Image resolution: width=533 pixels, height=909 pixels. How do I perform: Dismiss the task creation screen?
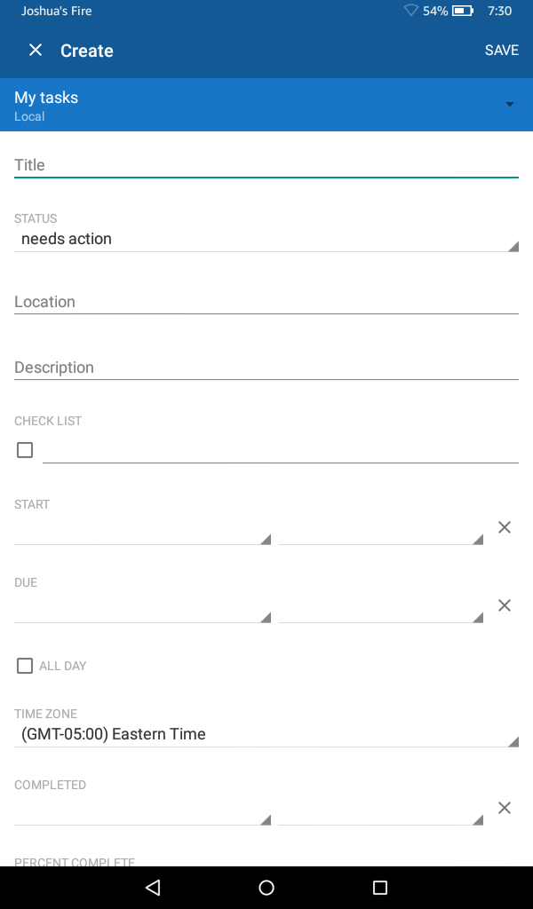pos(35,50)
